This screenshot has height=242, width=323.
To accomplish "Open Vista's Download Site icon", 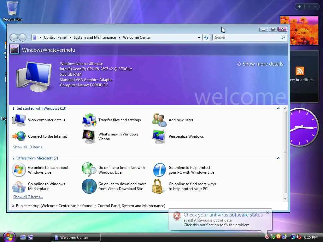I will pyautogui.click(x=89, y=186).
